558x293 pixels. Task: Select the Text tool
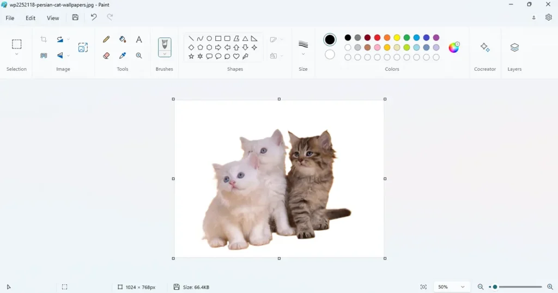coord(139,39)
